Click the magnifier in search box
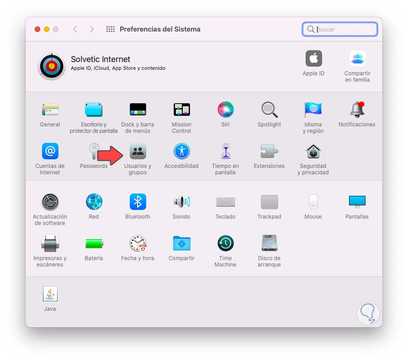The image size is (408, 361). pos(311,29)
